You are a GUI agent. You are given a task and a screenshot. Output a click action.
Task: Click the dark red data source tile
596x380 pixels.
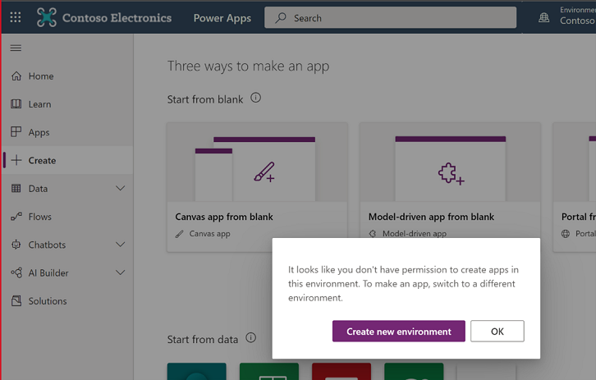click(x=342, y=371)
